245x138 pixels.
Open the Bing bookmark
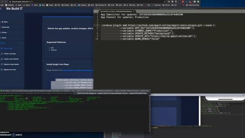(42, 5)
